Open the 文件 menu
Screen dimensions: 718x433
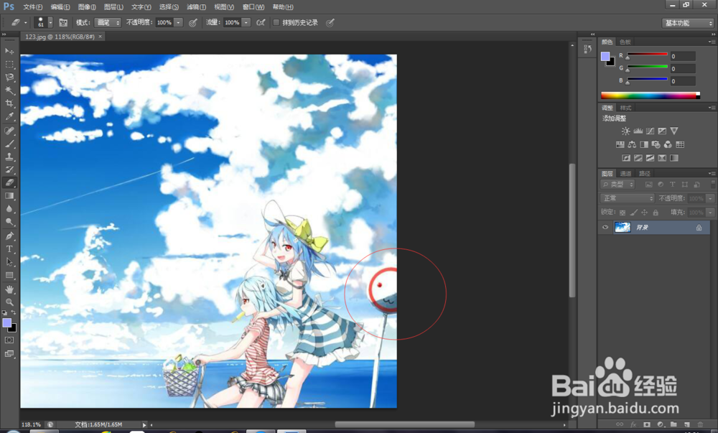click(x=32, y=7)
